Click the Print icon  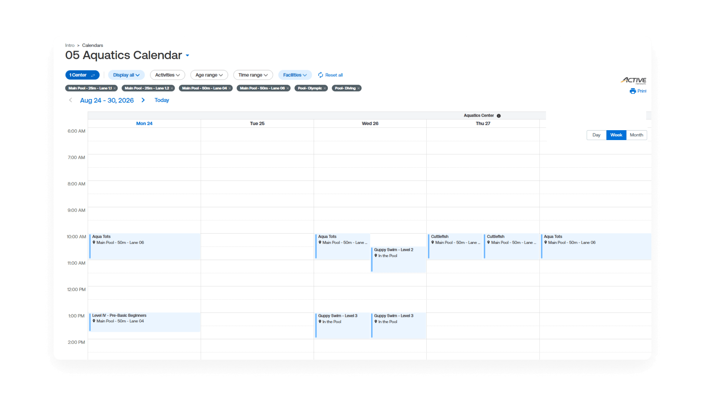click(x=633, y=91)
